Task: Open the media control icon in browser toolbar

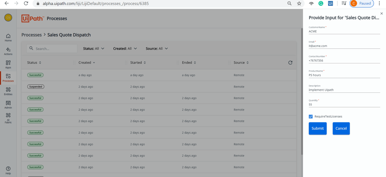Action: click(343, 4)
